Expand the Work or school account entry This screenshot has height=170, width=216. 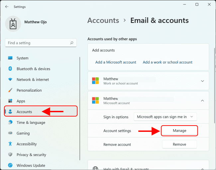pyautogui.click(x=202, y=81)
